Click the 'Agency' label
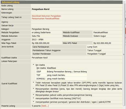The width and height of the screenshot is (126, 109). coord(5,22)
